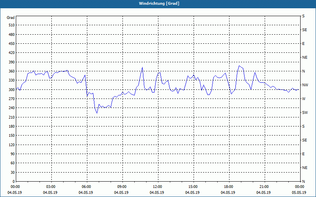Select the 360 y-axis value
Viewport: 316px width, 197px height.
(12, 71)
